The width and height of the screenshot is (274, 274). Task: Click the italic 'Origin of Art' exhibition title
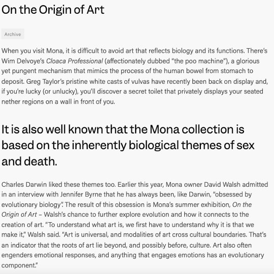point(19,215)
